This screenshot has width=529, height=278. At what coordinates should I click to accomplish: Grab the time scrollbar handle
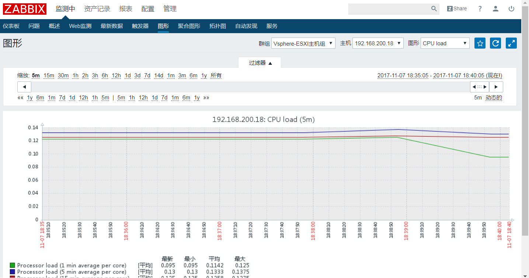pyautogui.click(x=480, y=87)
